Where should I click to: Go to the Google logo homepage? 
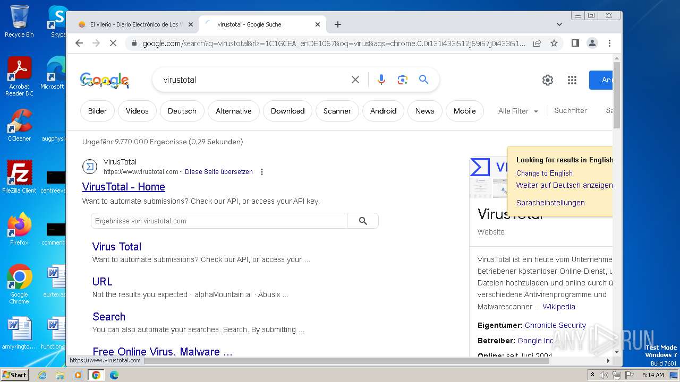pyautogui.click(x=105, y=80)
